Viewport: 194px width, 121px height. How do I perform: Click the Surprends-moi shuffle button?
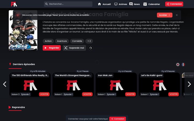pyautogui.click(x=74, y=48)
